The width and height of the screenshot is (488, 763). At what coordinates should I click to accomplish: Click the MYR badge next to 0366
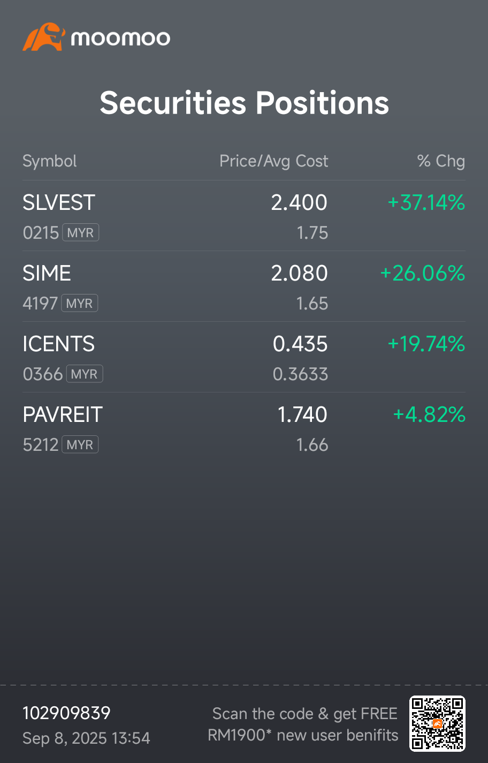pos(85,374)
